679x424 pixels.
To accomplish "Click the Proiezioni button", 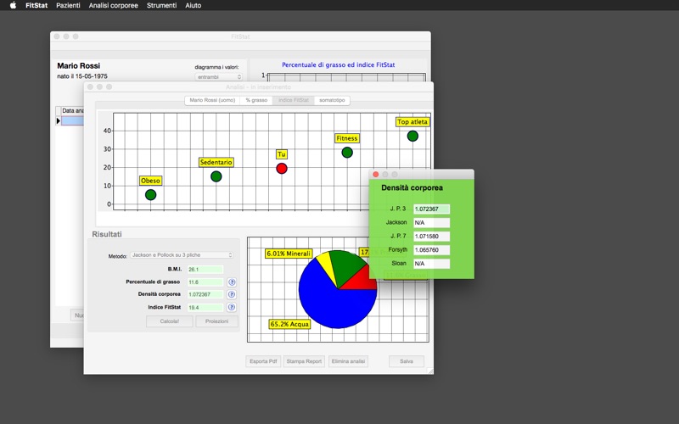I will pos(216,321).
